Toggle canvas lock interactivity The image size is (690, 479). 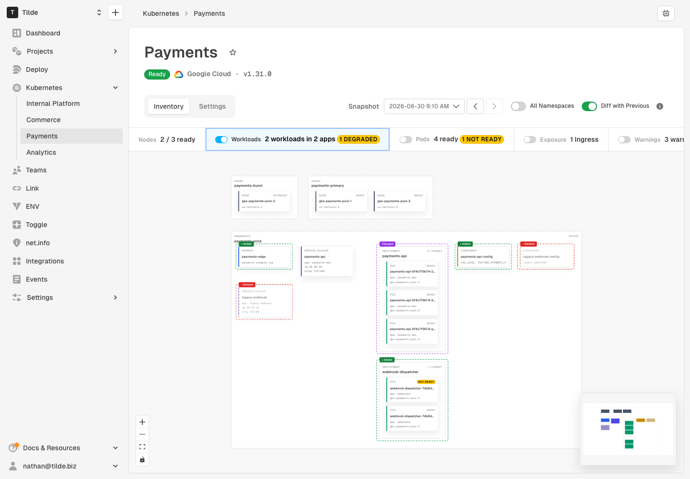click(142, 459)
